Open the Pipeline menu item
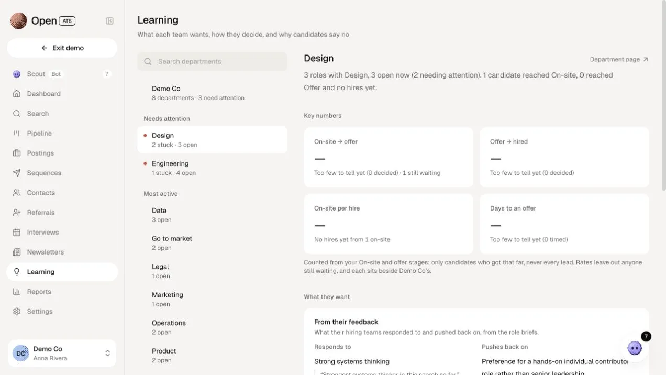This screenshot has width=666, height=375. point(62,134)
